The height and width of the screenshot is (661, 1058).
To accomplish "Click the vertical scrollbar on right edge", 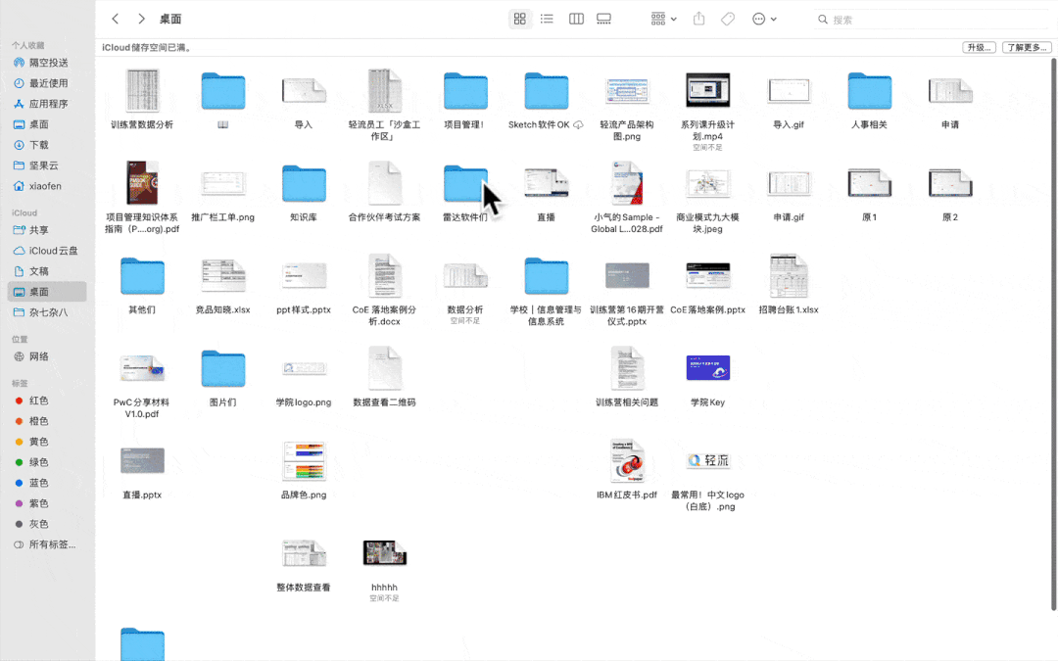I will pos(1053,334).
